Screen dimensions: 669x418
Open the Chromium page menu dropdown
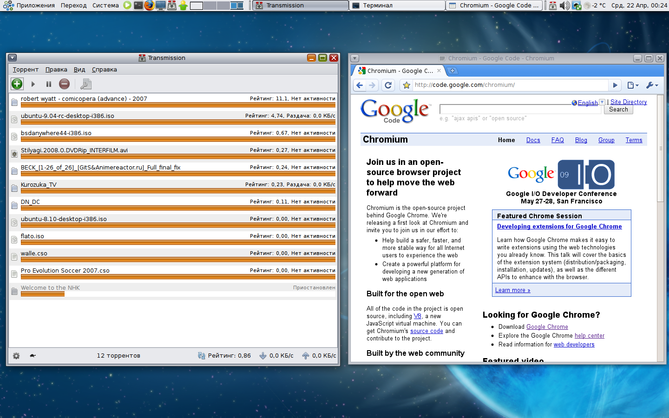[633, 85]
